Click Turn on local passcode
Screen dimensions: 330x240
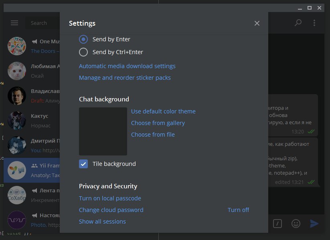[x=110, y=198]
